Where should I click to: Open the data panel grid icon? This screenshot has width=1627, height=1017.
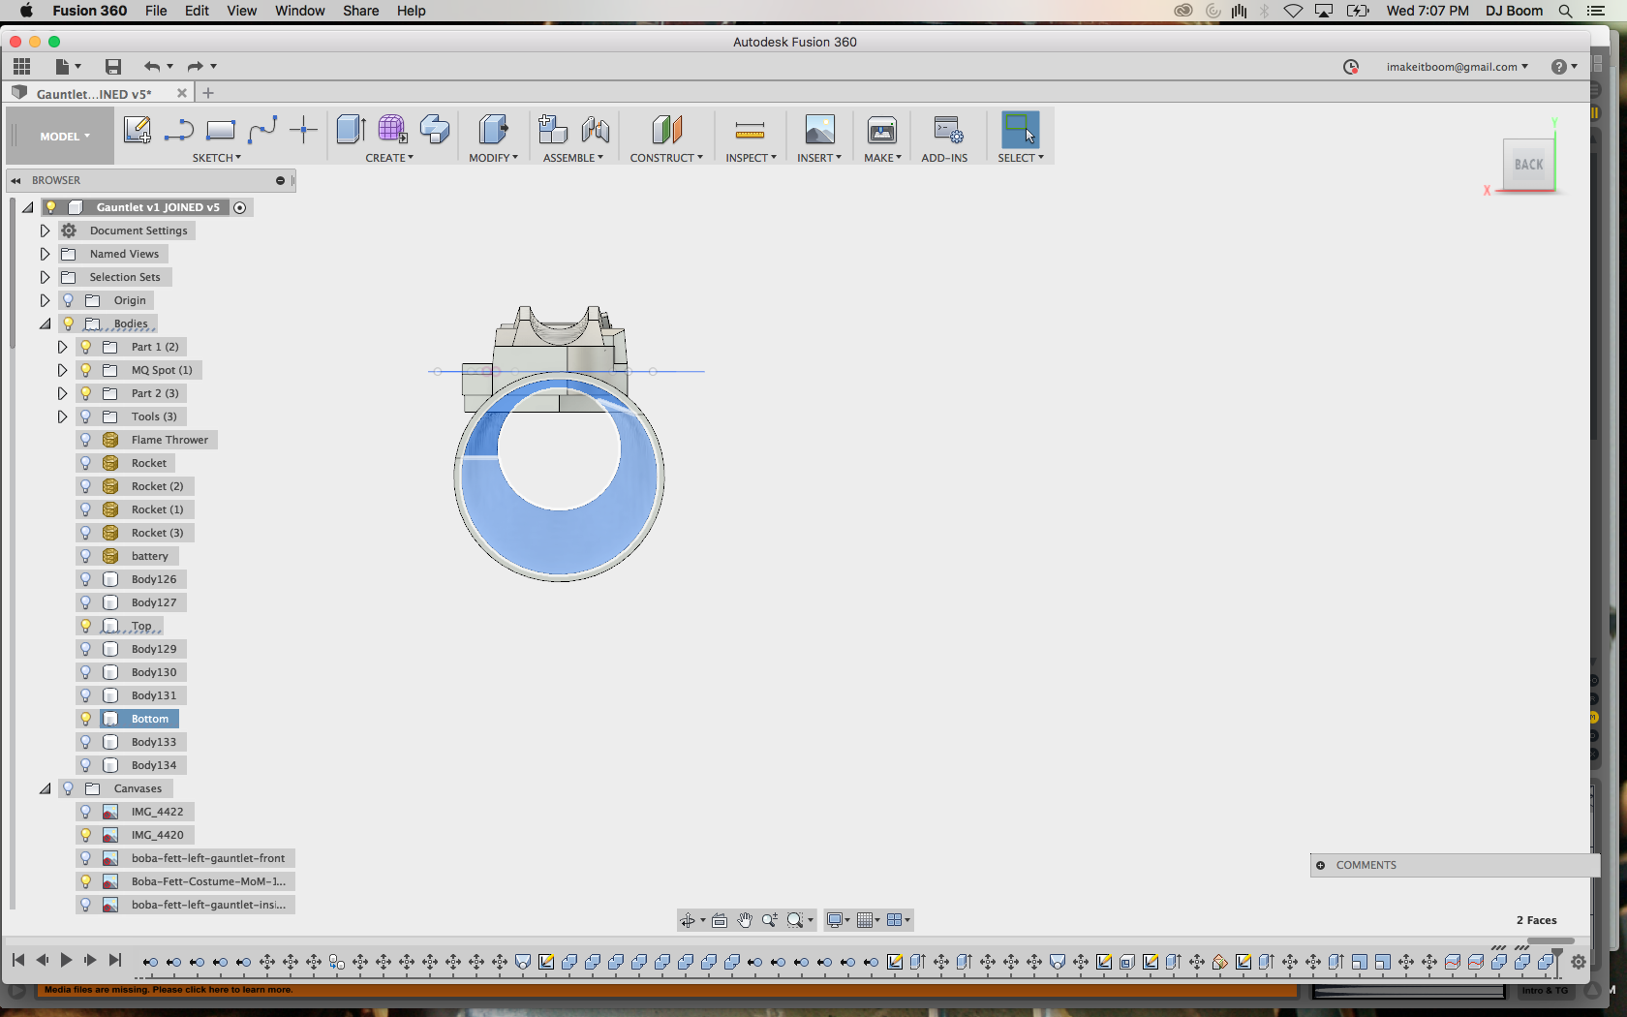click(21, 66)
